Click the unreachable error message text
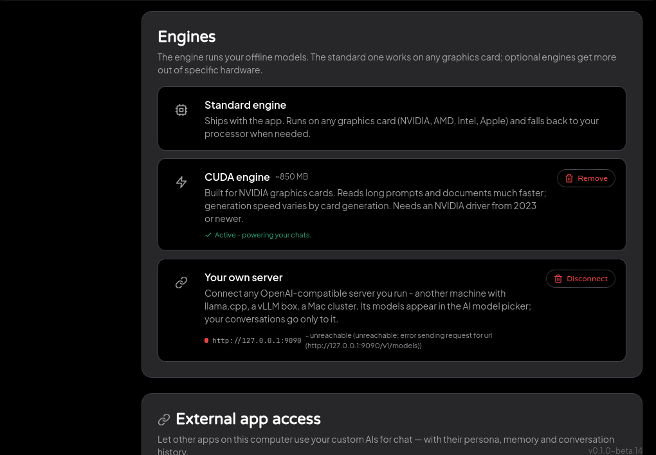This screenshot has height=455, width=656. pos(398,340)
